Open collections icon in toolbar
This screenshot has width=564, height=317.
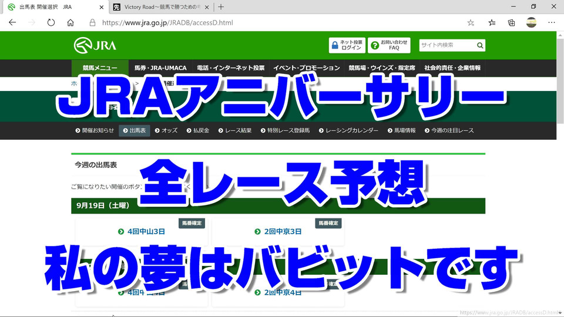click(x=511, y=23)
